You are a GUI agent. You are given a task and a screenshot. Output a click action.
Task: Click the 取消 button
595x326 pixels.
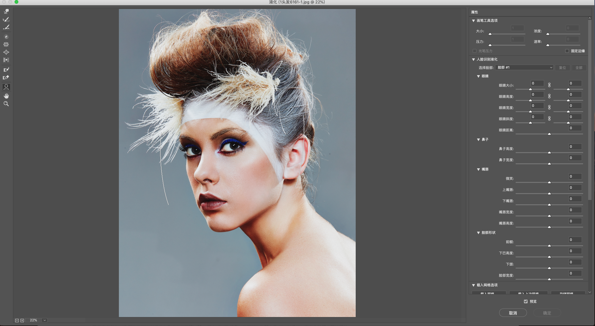tap(513, 313)
